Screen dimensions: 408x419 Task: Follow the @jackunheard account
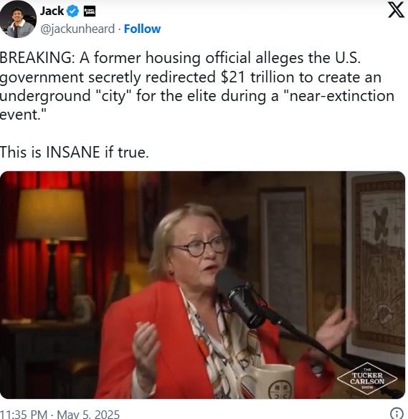click(142, 29)
